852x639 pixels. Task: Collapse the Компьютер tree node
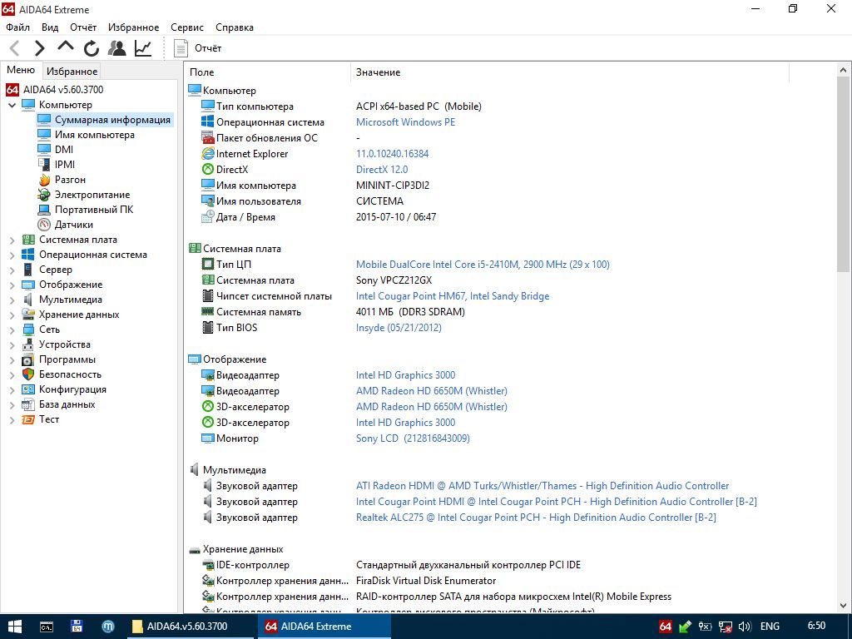12,105
